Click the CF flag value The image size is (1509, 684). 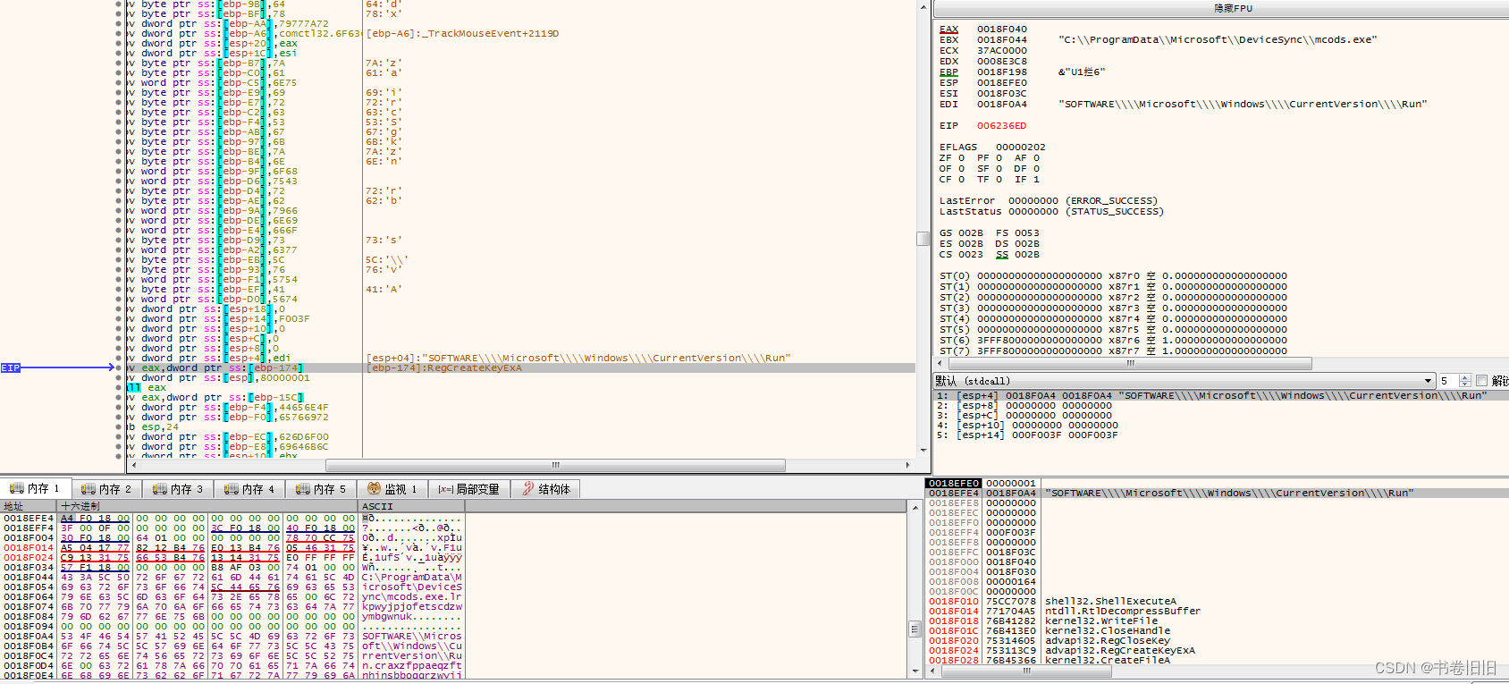point(962,180)
